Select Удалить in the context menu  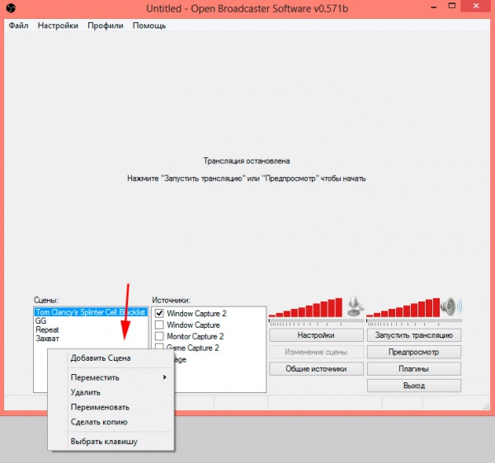86,392
